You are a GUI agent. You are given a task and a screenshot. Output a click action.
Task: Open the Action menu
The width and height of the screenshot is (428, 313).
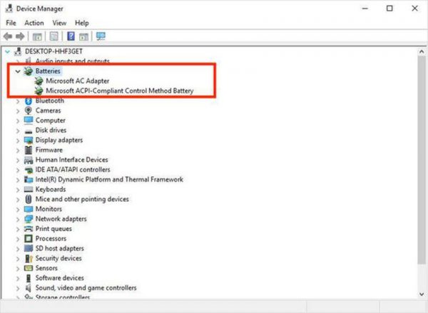[x=34, y=23]
